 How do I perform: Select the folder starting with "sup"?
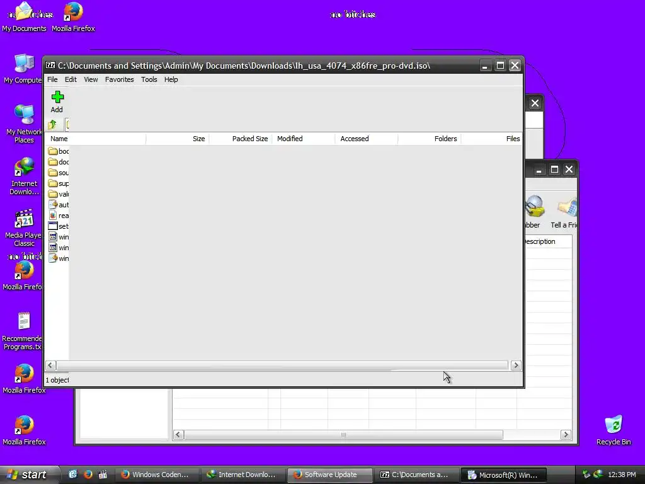tap(59, 183)
